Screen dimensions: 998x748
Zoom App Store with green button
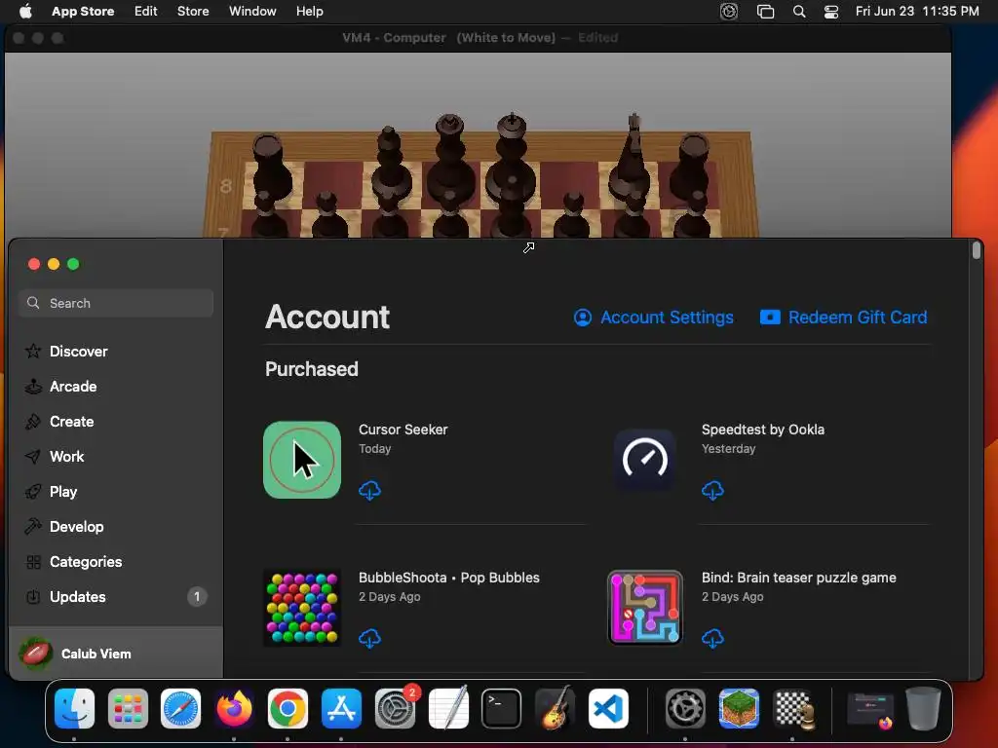[x=74, y=264]
